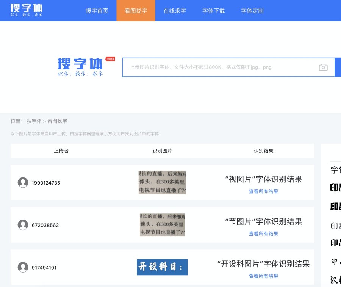Click the “视图片”字体识别结果 title
This screenshot has height=287, width=341.
point(263,179)
